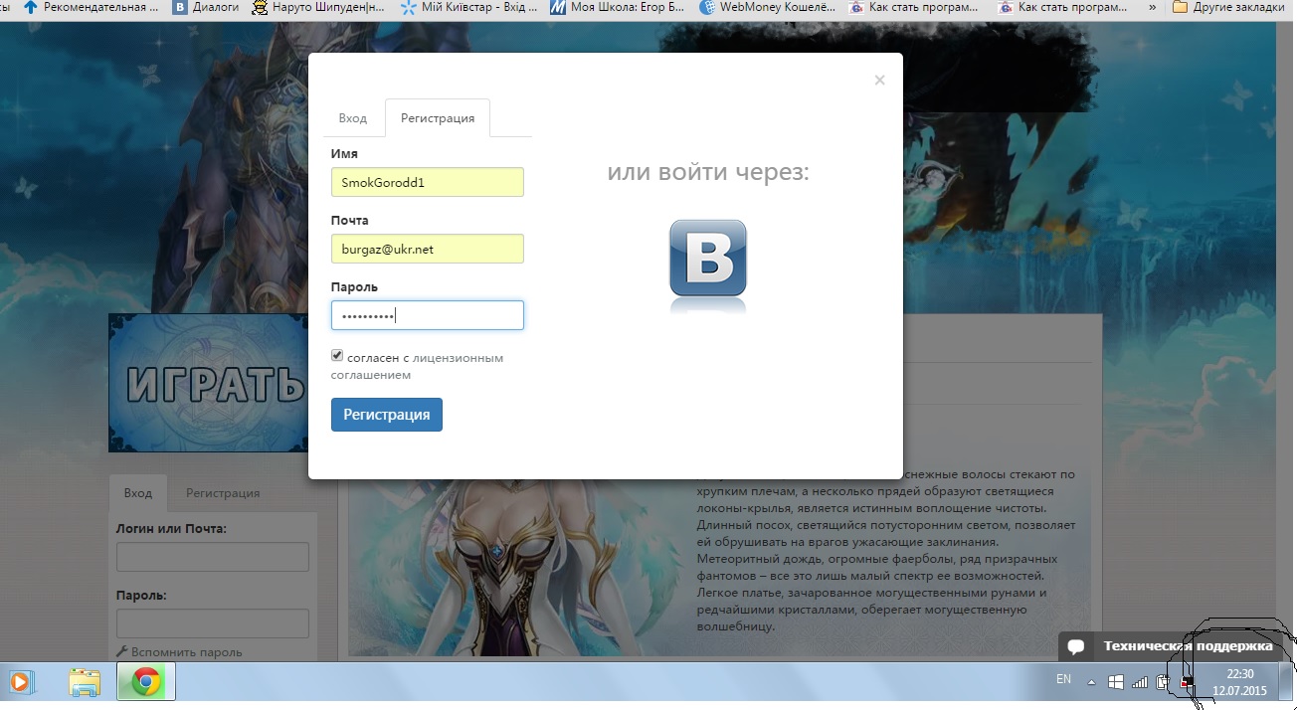Click the sidebar Пароль input field
The width and height of the screenshot is (1297, 710).
click(213, 623)
